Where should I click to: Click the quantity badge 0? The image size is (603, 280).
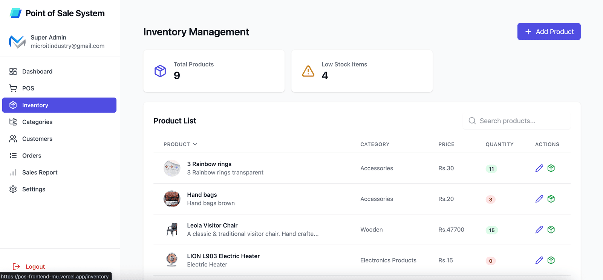[x=490, y=261]
